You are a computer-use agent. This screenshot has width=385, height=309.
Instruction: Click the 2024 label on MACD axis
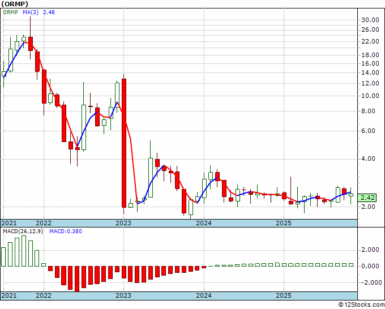[x=204, y=295]
